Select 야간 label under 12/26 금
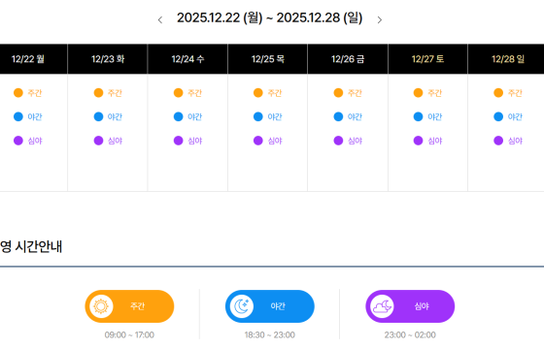Screen dimensions: 544x349 [x=355, y=116]
